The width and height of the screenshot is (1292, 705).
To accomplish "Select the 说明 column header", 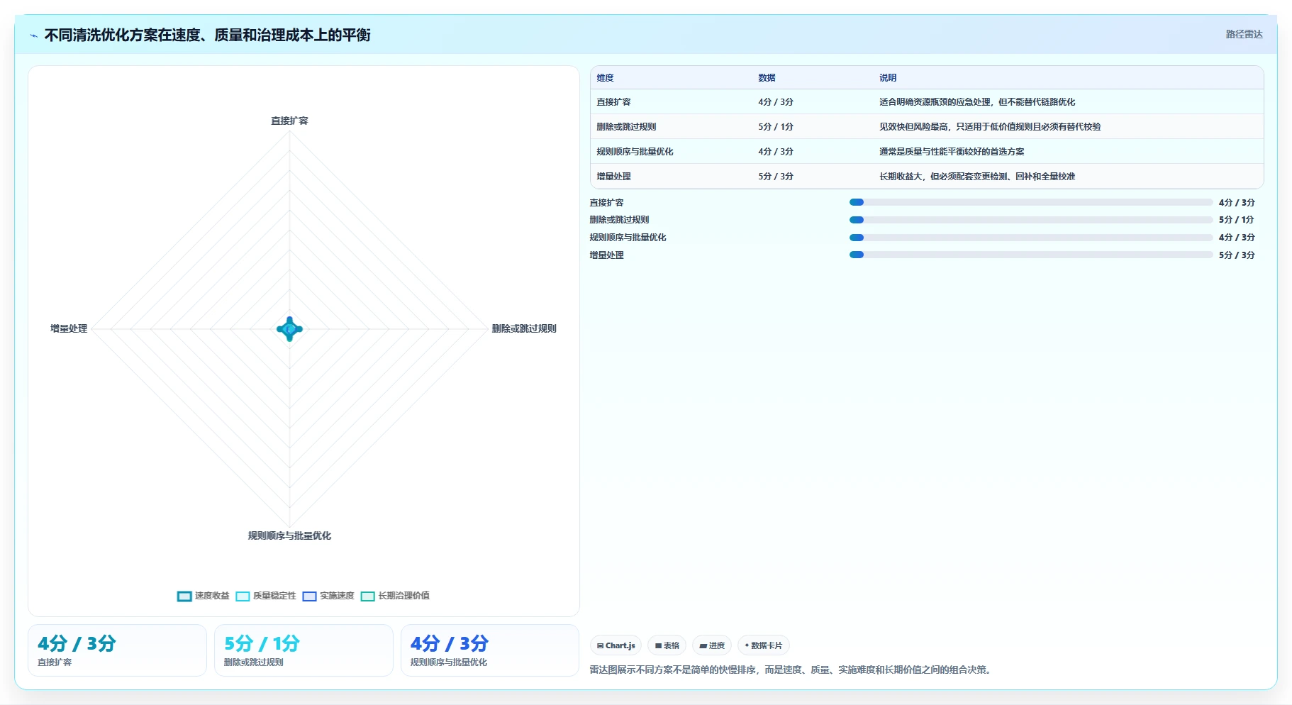I will pos(888,78).
